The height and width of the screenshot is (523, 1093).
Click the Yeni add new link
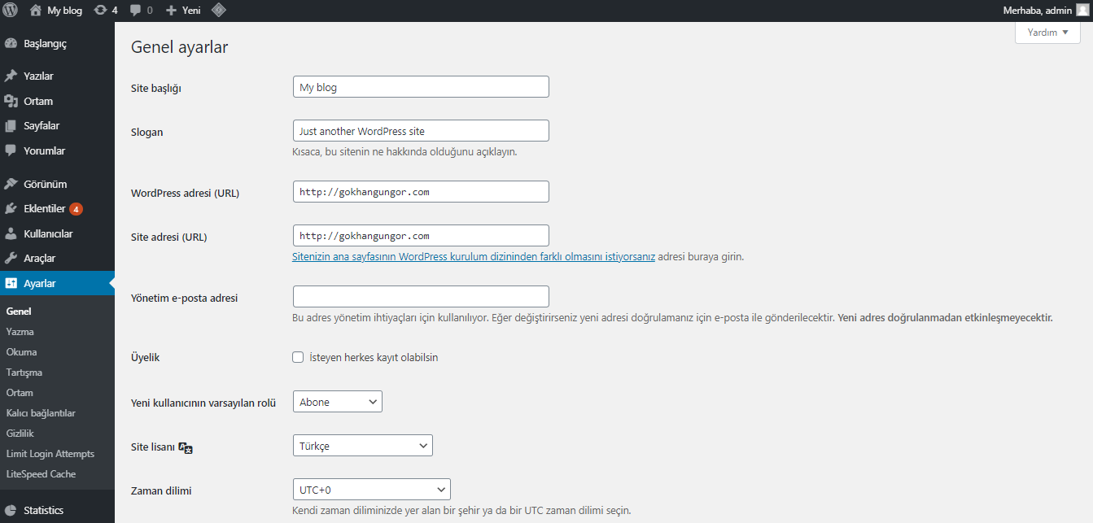point(191,11)
